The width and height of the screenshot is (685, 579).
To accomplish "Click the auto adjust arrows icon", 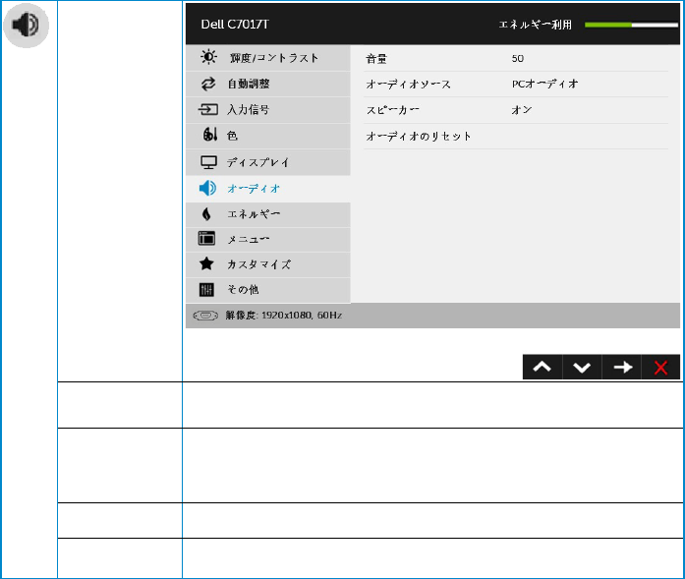I will click(208, 84).
